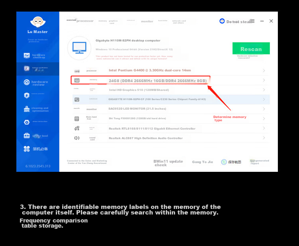Switch to the overview tab

pyautogui.click(x=71, y=20)
